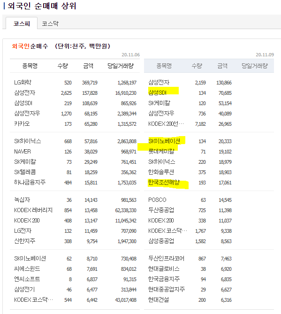Open 현대중공업지주 stock link
The height and width of the screenshot is (314, 281).
click(x=167, y=290)
